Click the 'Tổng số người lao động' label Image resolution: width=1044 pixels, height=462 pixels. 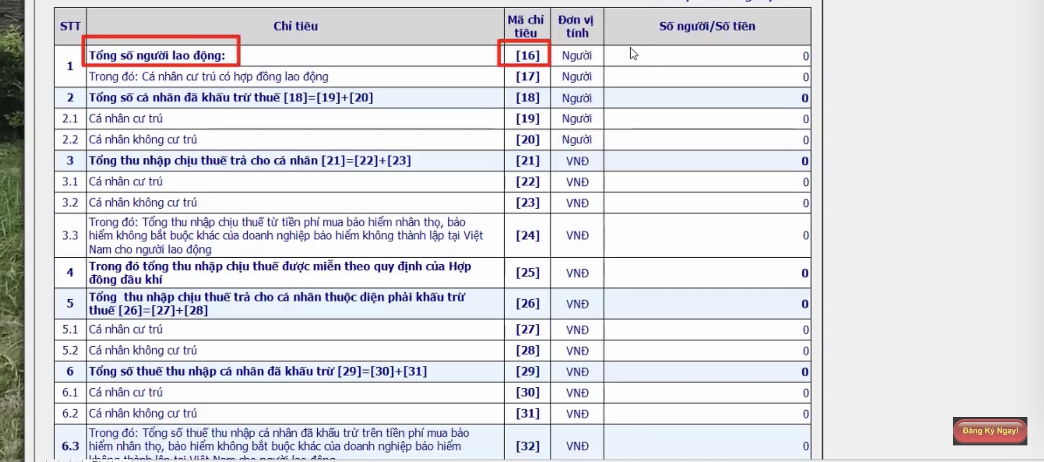157,56
